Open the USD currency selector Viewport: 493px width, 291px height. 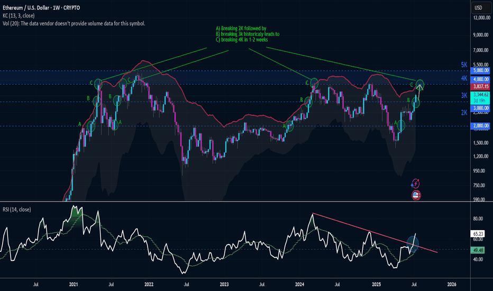pyautogui.click(x=481, y=7)
